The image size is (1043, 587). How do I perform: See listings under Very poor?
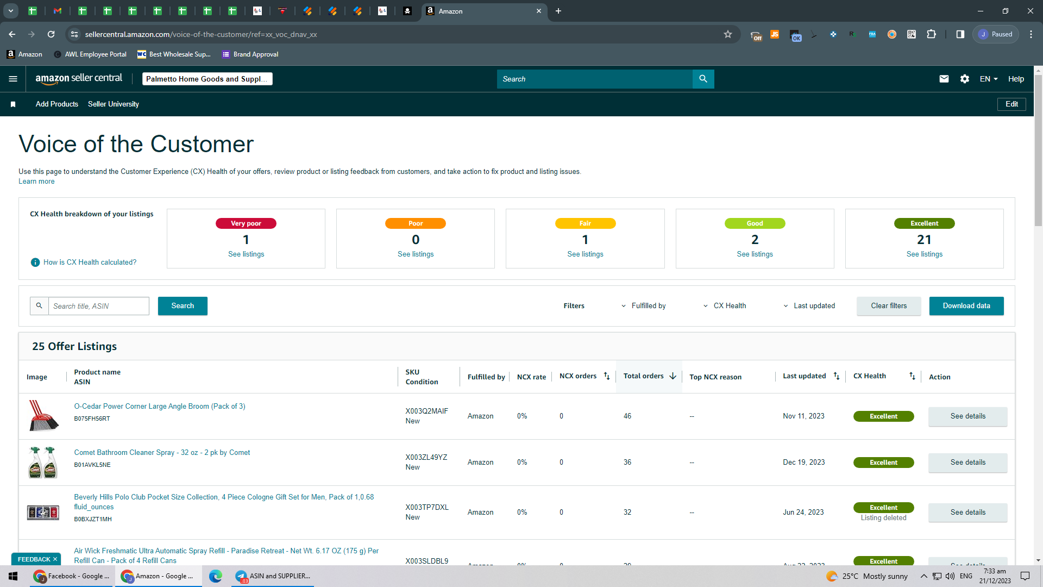coord(246,254)
